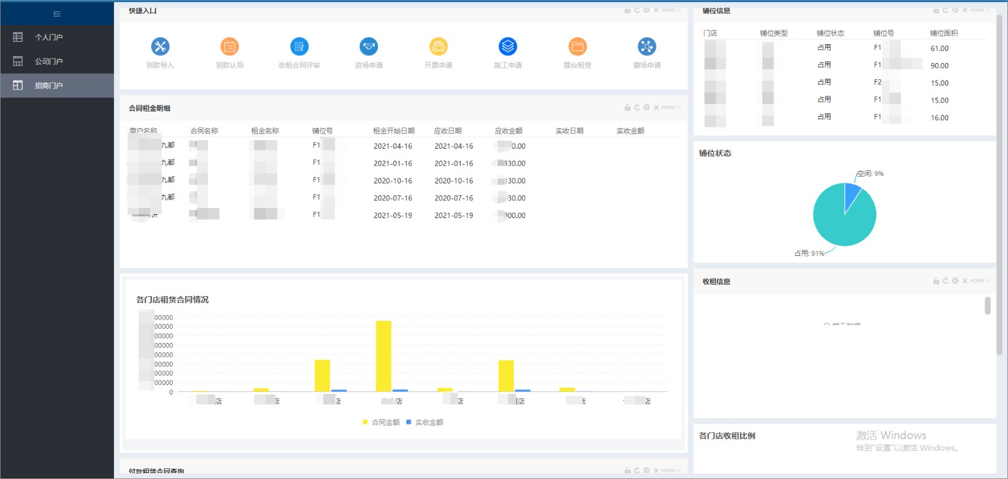Click 租金开始日期 column header
This screenshot has height=479, width=1008.
click(x=394, y=131)
